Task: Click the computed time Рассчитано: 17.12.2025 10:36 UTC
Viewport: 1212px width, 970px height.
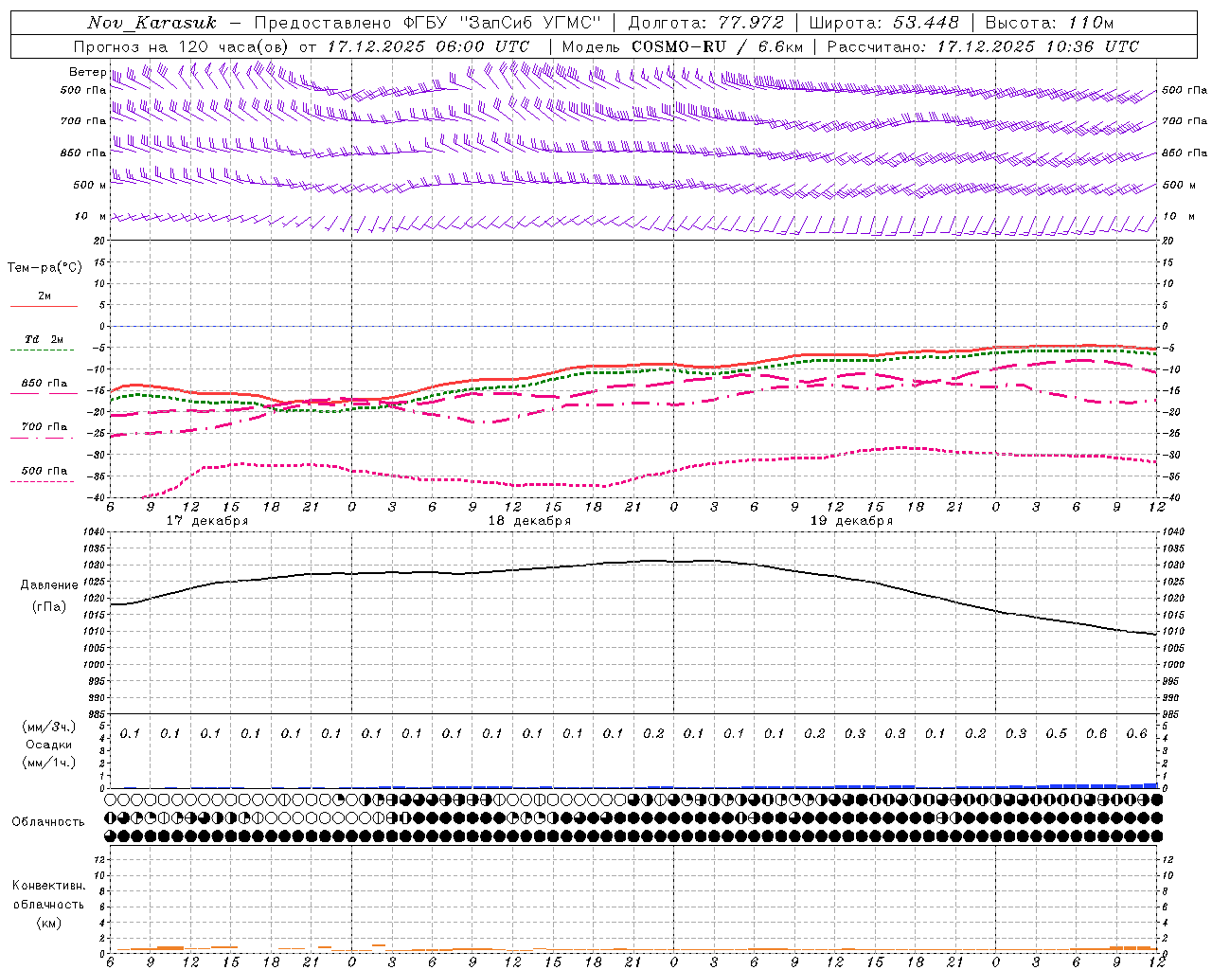Action: (984, 46)
